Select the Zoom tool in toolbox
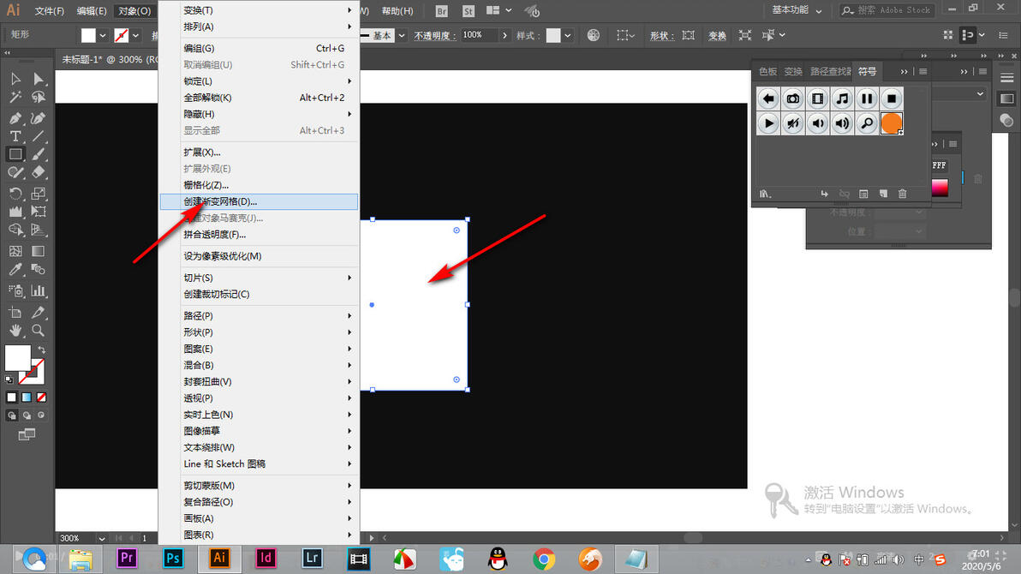 coord(39,331)
